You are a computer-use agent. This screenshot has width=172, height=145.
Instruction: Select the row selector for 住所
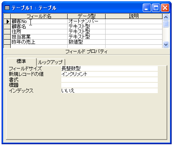7,32
